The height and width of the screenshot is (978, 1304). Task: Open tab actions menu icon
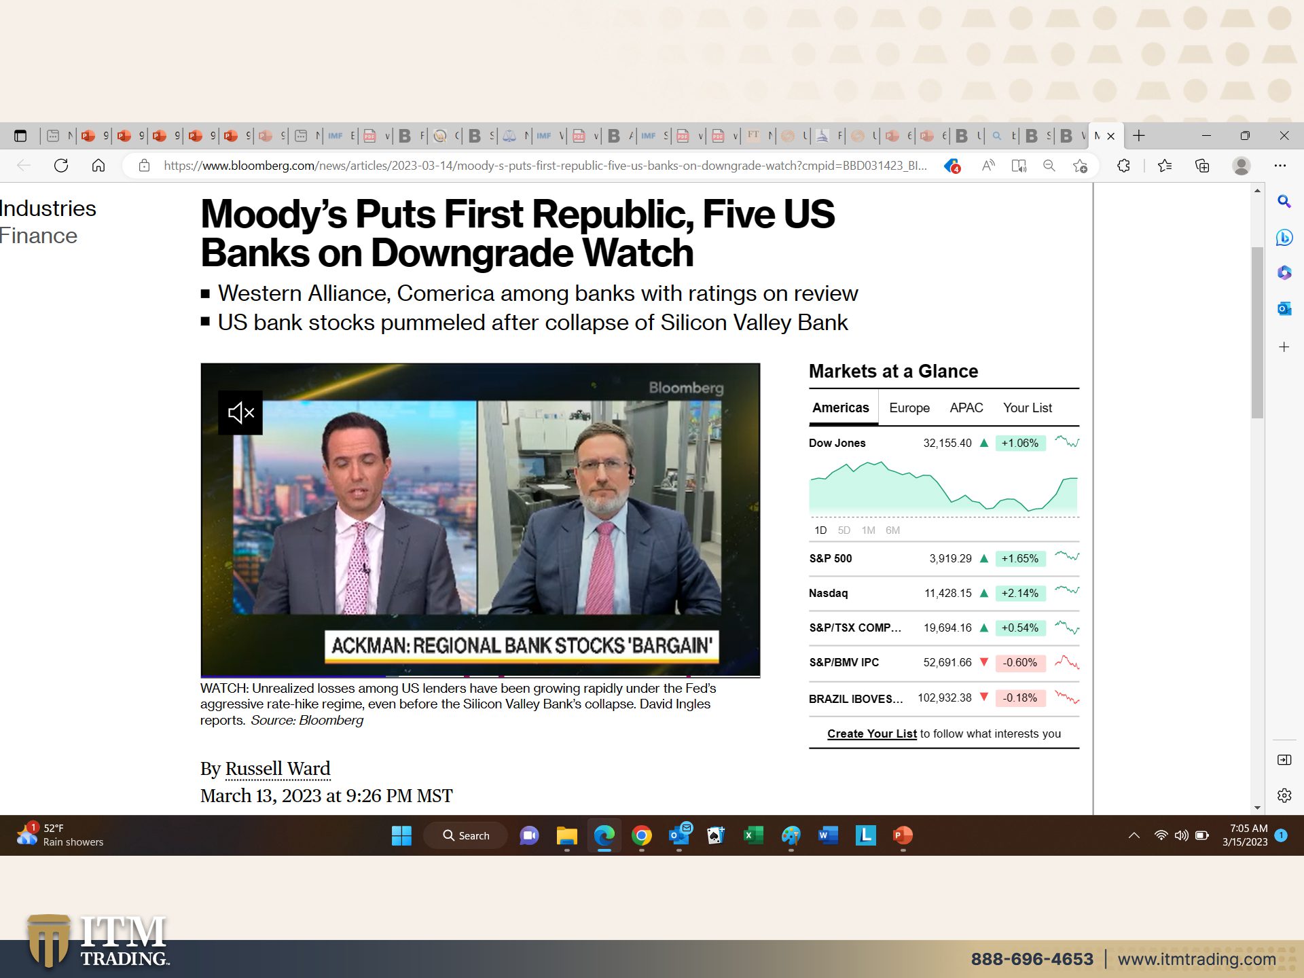(x=20, y=136)
